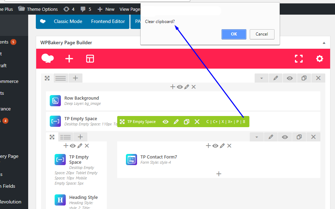The height and width of the screenshot is (209, 335).
Task: Clone TP Empty Space from green bar
Action: click(186, 122)
